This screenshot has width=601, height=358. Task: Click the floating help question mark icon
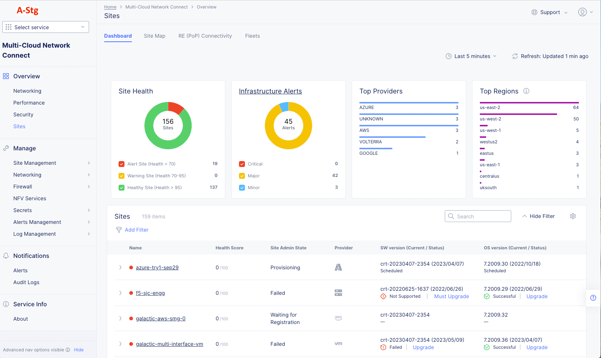pyautogui.click(x=593, y=298)
